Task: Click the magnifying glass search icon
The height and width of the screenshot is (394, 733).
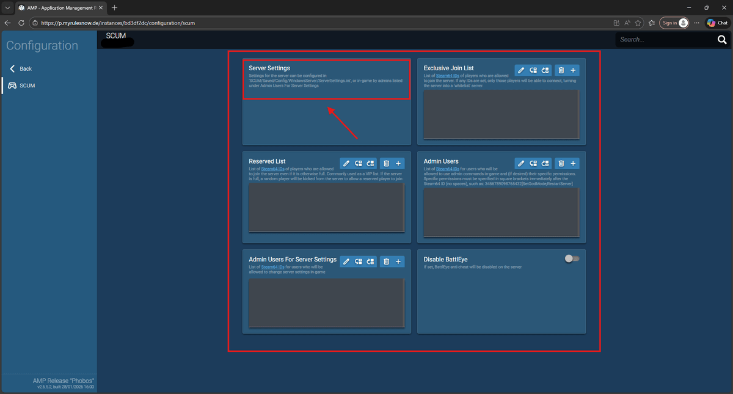Action: pyautogui.click(x=722, y=40)
